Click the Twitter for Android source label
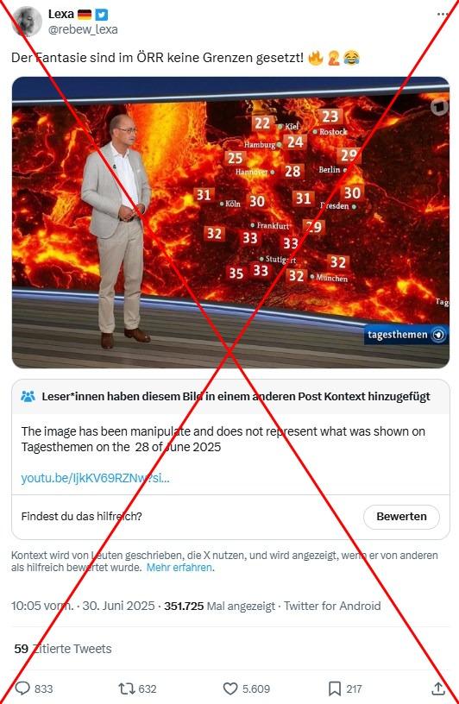This screenshot has width=459, height=704. point(332,606)
